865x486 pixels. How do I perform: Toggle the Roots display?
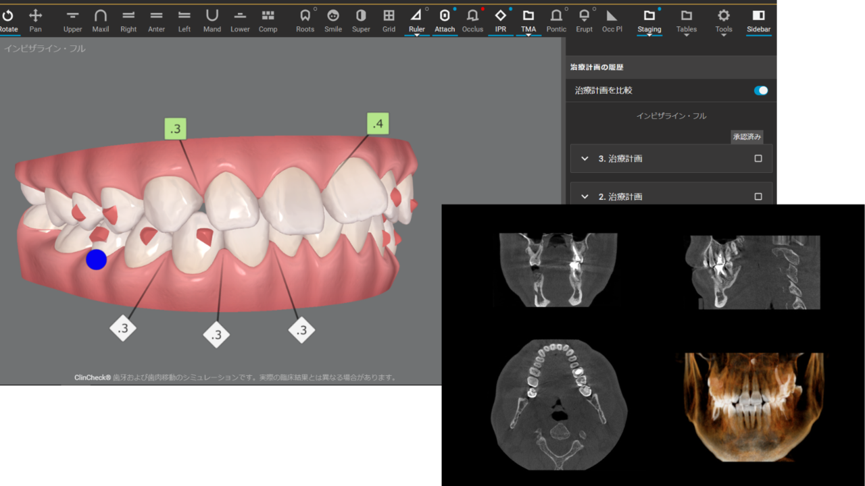coord(305,20)
